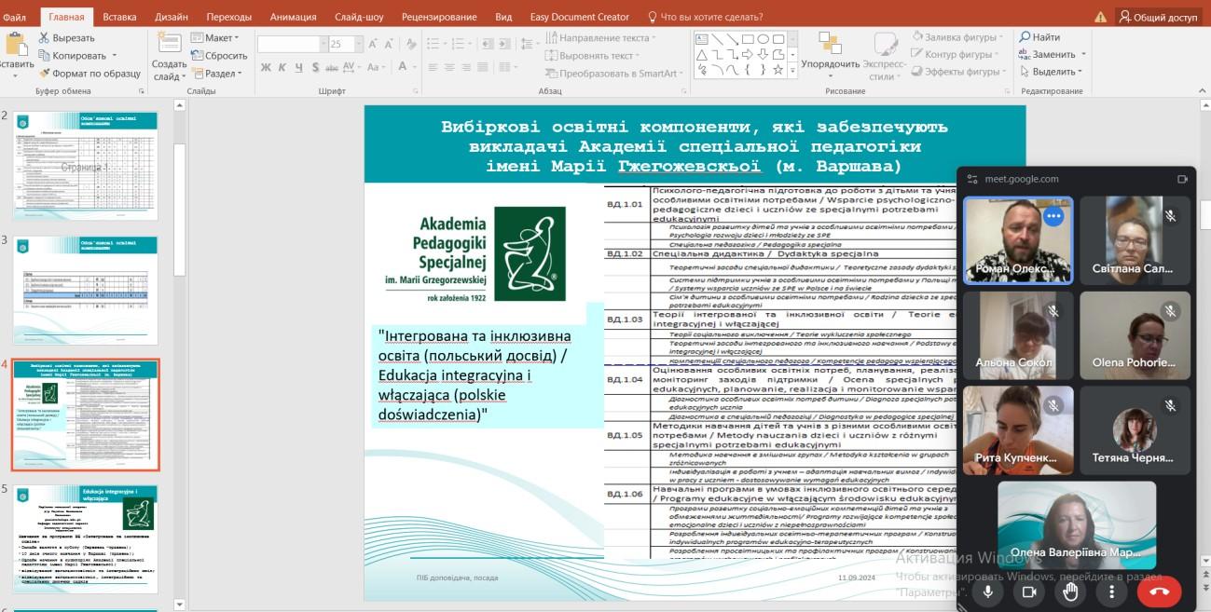Click the Create slide (Создать слайд) icon
This screenshot has width=1211, height=612.
169,42
